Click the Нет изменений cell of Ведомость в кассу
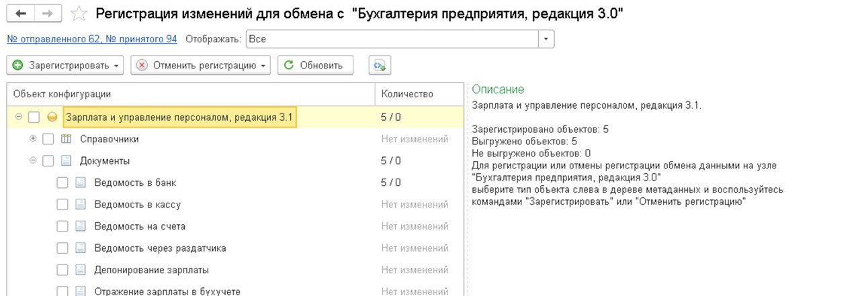Viewport: 860px width, 296px height. 415,205
